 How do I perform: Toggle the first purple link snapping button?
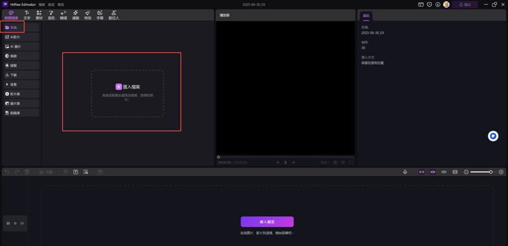[x=422, y=172]
